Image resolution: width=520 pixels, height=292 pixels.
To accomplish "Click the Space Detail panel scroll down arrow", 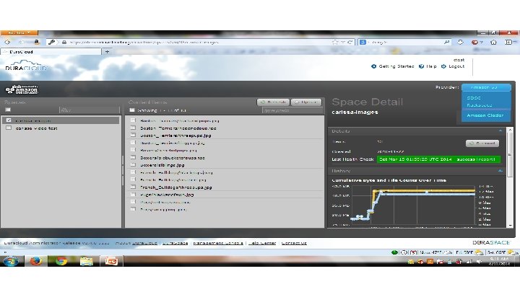I will coord(510,226).
